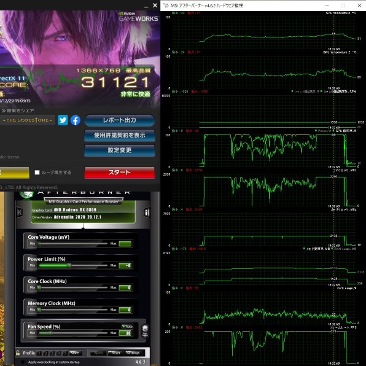Click the Power Limit value field
The image size is (366, 366).
[125, 265]
